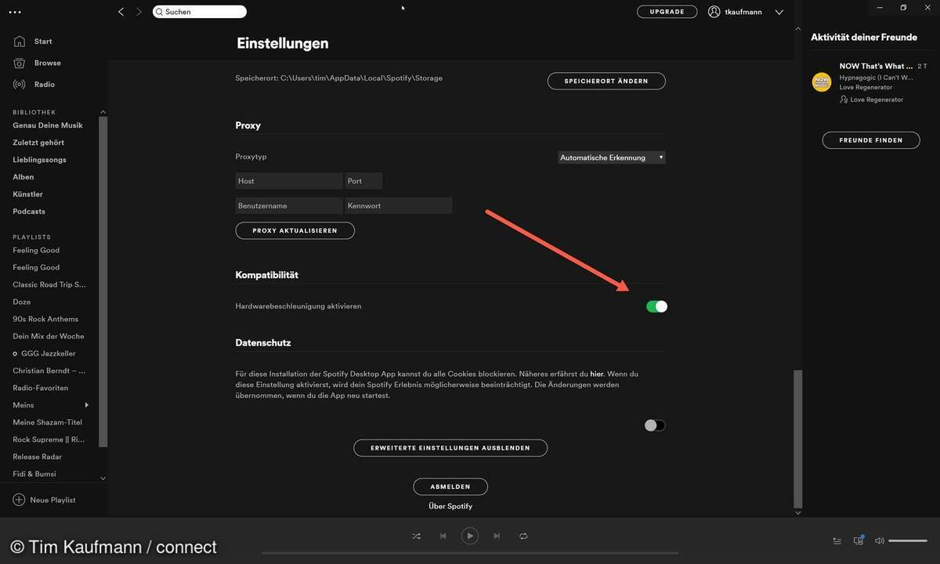940x564 pixels.
Task: Click Speicherort ändern button
Action: coord(606,81)
